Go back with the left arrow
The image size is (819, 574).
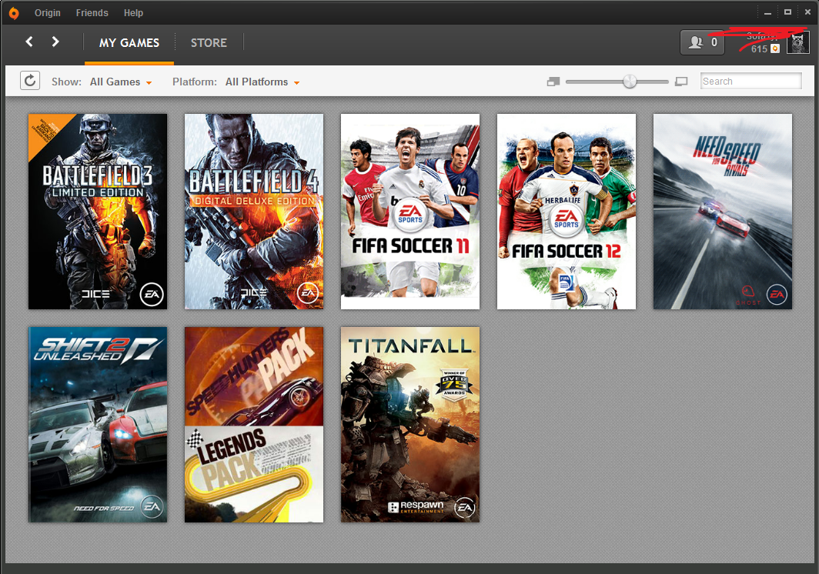29,42
